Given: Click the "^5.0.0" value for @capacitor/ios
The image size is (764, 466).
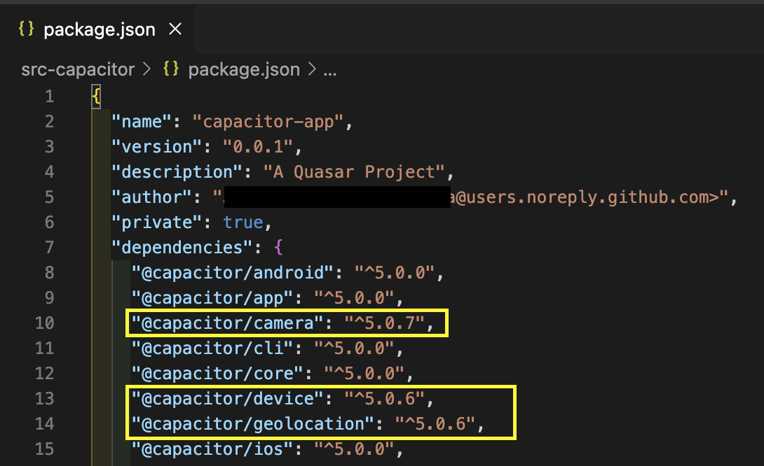Looking at the screenshot, I should [354, 449].
